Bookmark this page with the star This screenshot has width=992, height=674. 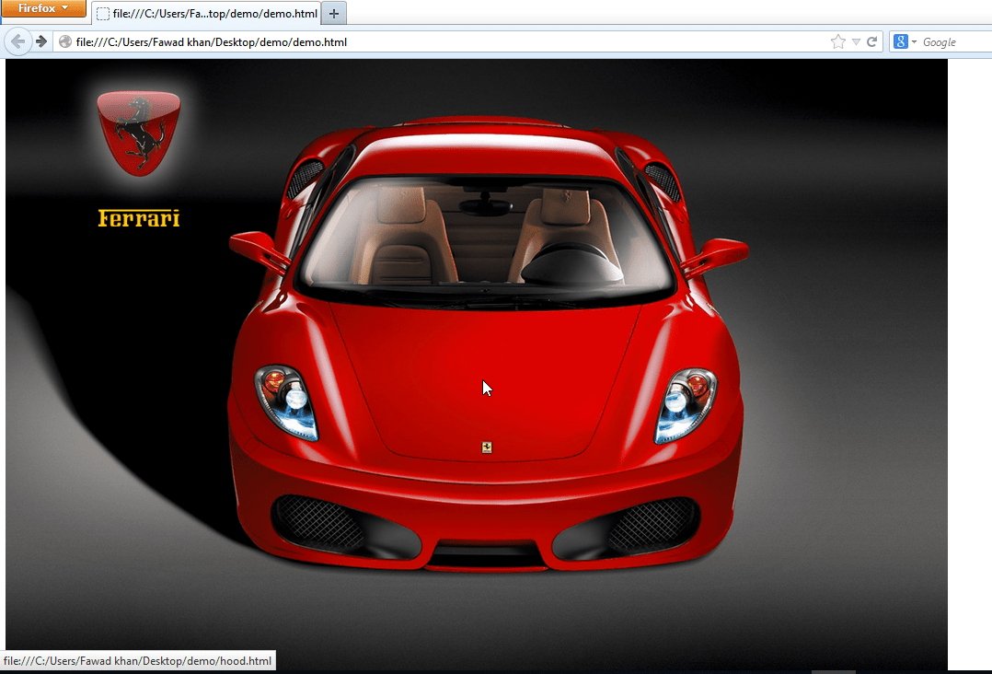(837, 41)
